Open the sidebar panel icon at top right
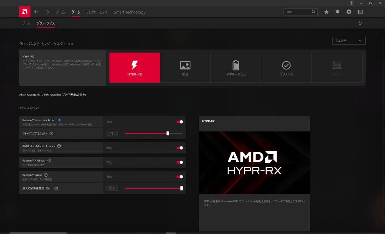 point(360,12)
